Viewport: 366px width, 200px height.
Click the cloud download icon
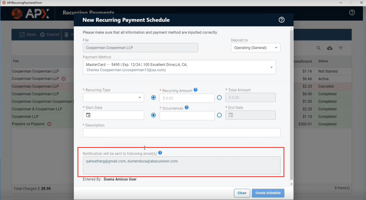click(x=329, y=48)
